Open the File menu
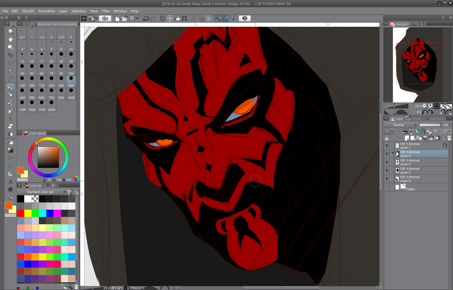Viewport: 453px width, 290px height. tap(5, 11)
